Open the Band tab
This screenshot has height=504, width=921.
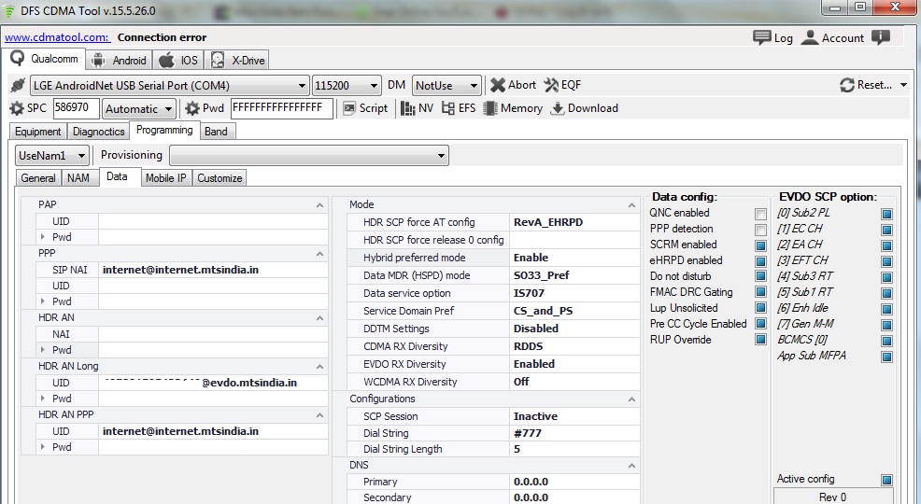point(217,132)
